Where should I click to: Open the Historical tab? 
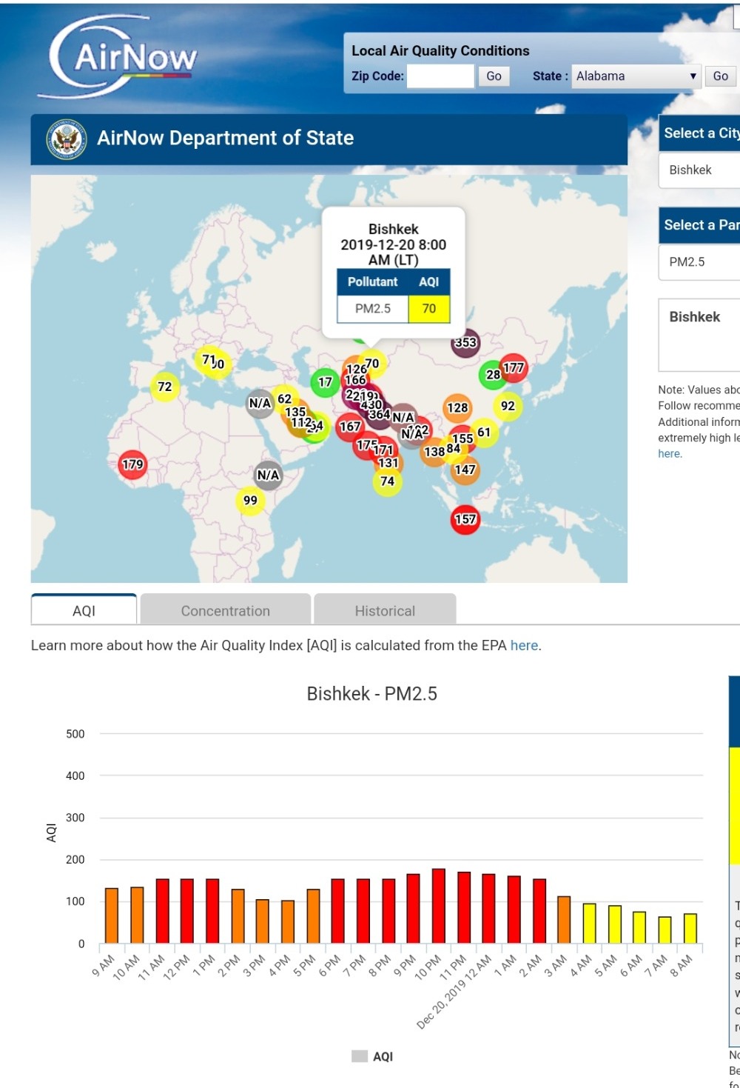pyautogui.click(x=385, y=610)
